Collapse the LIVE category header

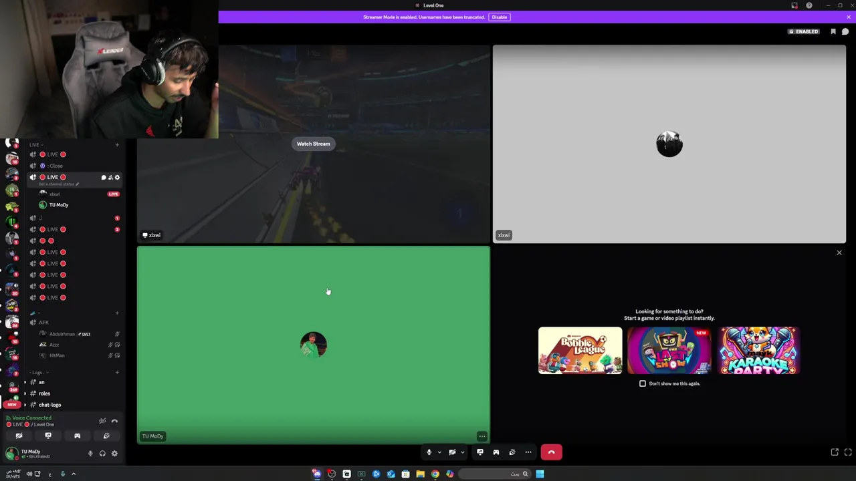click(x=35, y=145)
